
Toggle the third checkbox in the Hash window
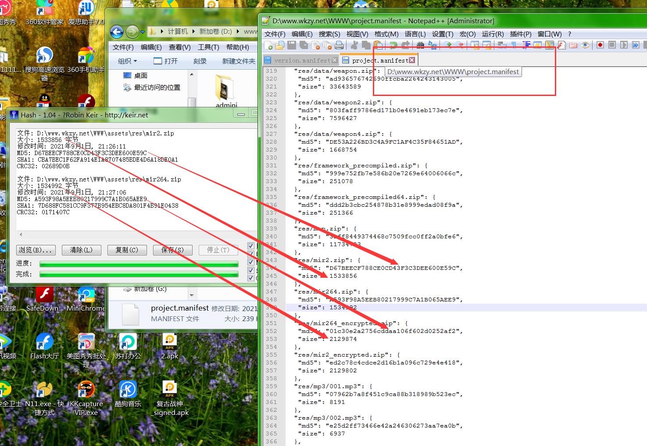[x=251, y=262]
